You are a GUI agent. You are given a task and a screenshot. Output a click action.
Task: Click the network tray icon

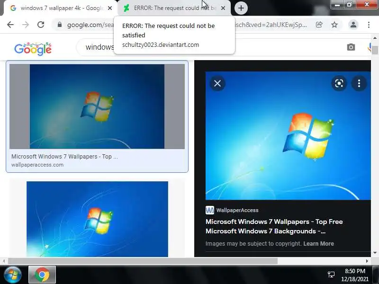pos(331,275)
